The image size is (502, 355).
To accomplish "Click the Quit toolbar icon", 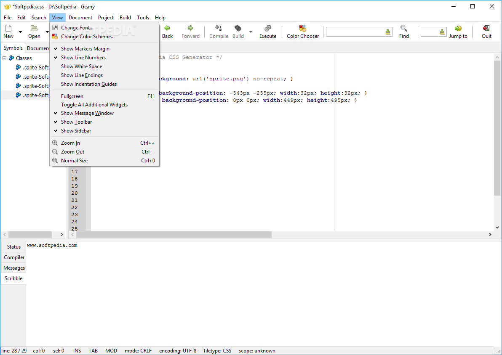I will pyautogui.click(x=486, y=28).
